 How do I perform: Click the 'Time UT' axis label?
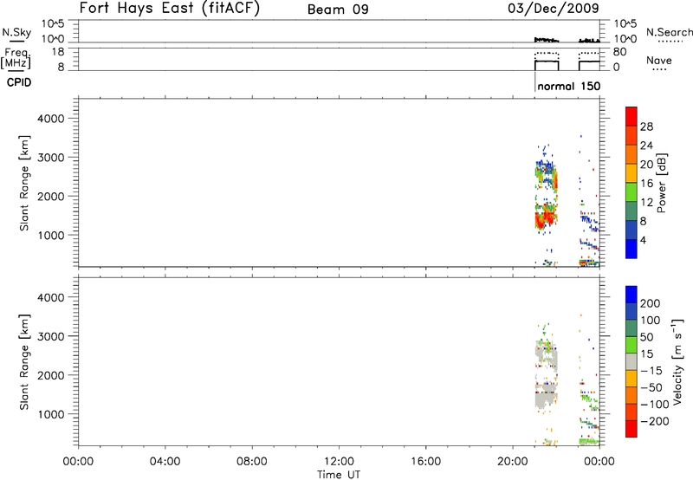(x=339, y=475)
